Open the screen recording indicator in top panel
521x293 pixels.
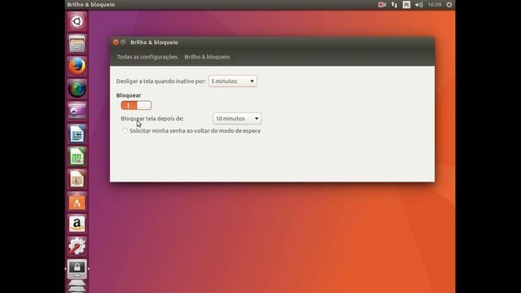click(382, 5)
